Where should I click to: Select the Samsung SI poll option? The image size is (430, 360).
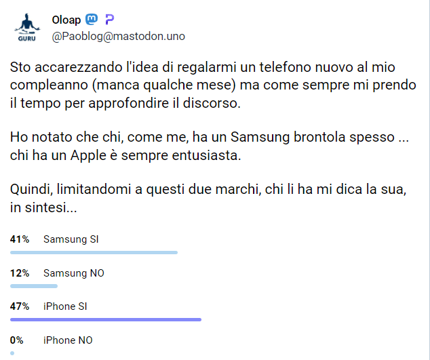pos(71,239)
